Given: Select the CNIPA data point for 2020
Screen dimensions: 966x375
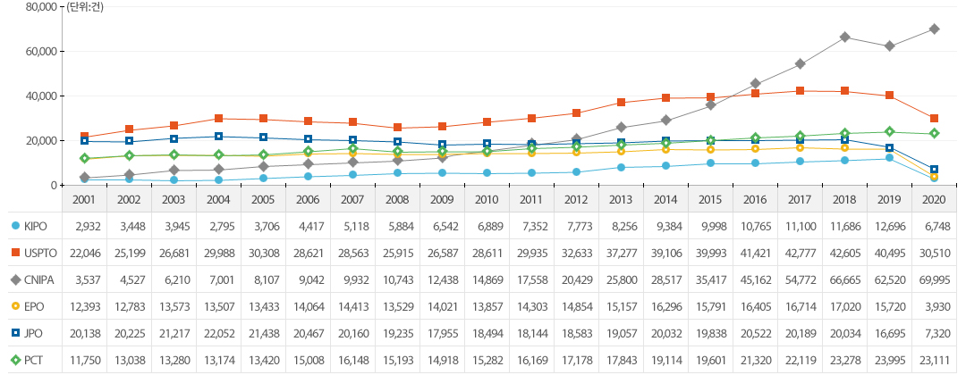Looking at the screenshot, I should pos(934,29).
